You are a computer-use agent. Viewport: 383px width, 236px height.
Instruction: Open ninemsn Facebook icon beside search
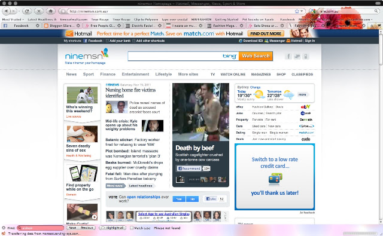(288, 56)
